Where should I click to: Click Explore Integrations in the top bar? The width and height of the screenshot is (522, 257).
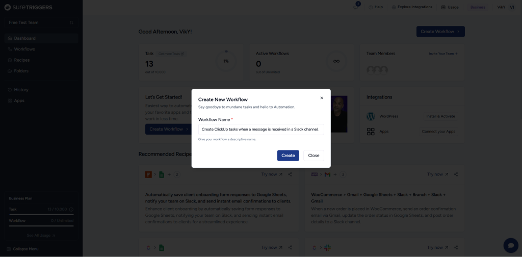412,7
